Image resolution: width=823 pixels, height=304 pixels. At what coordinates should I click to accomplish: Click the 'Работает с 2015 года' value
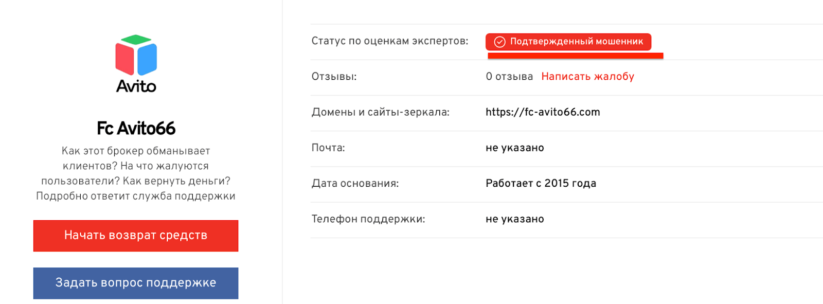click(x=541, y=184)
